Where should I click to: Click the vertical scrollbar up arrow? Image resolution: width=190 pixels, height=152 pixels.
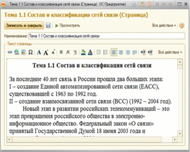(180, 62)
